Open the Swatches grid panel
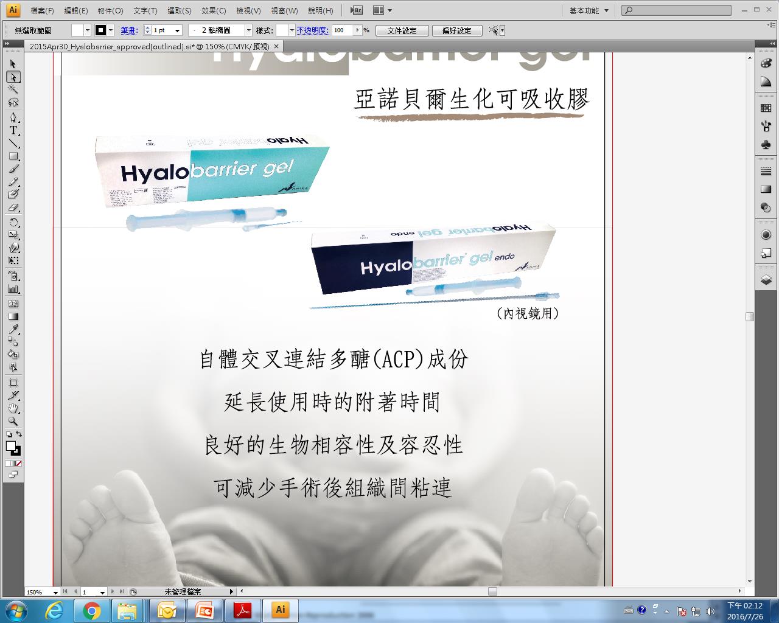 [766, 108]
